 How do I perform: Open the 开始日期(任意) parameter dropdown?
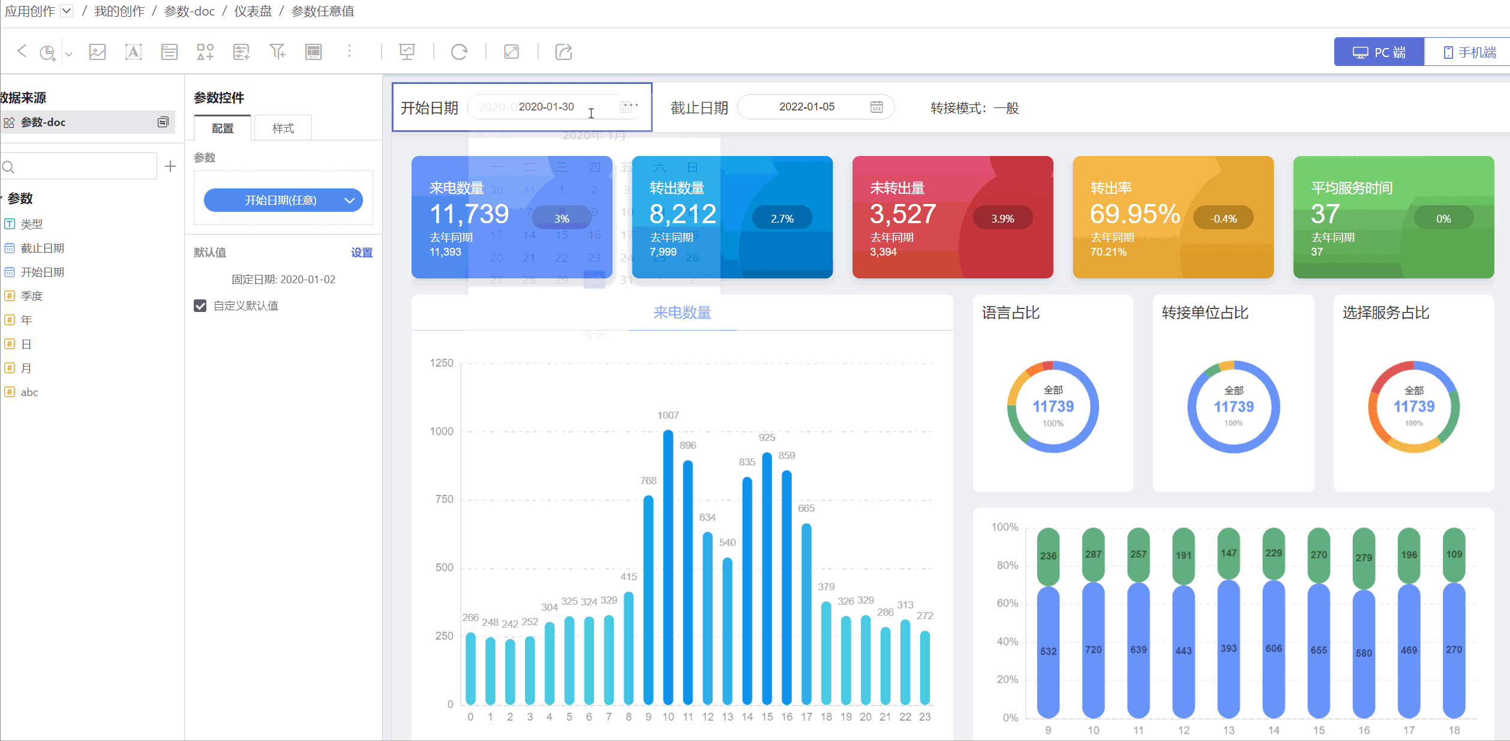283,200
